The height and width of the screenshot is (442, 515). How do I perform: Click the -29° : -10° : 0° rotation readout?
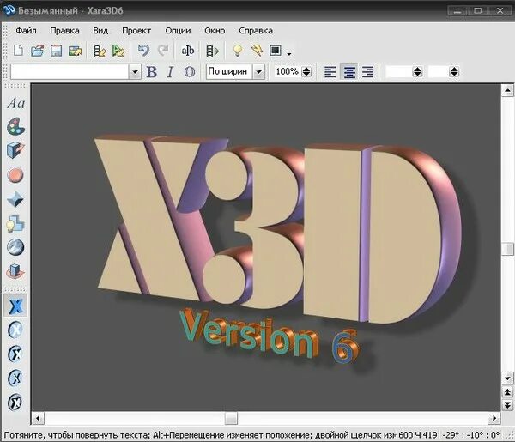(471, 435)
